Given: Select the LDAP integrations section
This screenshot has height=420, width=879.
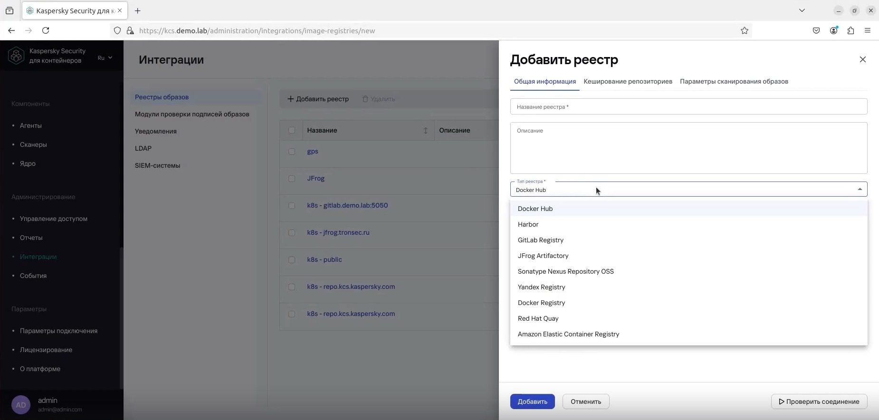Looking at the screenshot, I should (143, 148).
